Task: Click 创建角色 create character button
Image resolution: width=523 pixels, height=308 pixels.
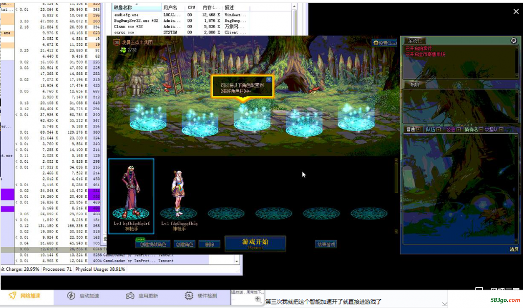Action: (185, 244)
